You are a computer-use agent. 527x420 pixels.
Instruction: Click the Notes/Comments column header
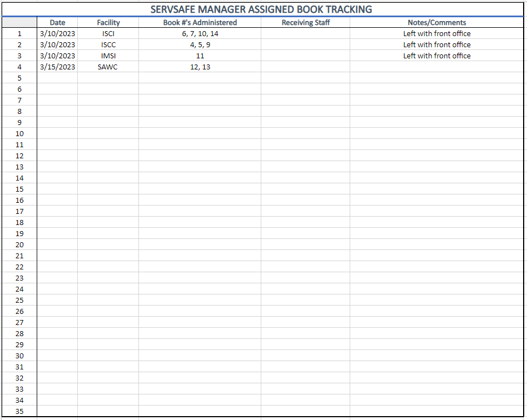(x=437, y=23)
